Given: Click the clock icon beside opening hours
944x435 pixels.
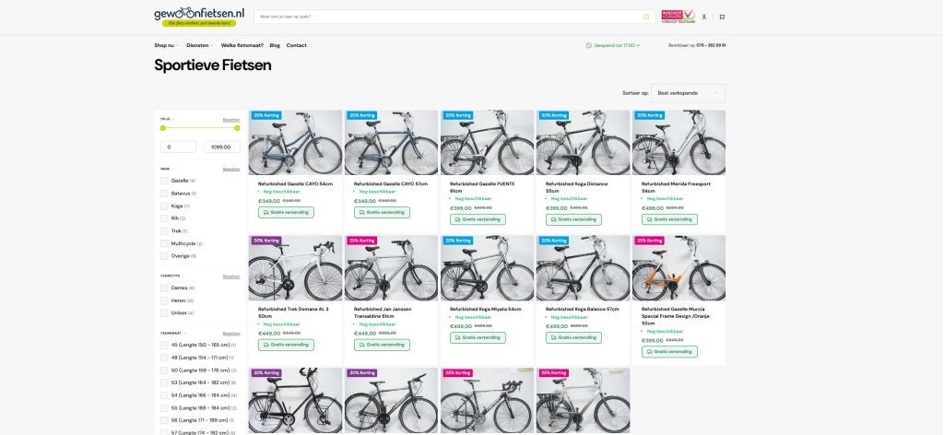Looking at the screenshot, I should (x=589, y=45).
